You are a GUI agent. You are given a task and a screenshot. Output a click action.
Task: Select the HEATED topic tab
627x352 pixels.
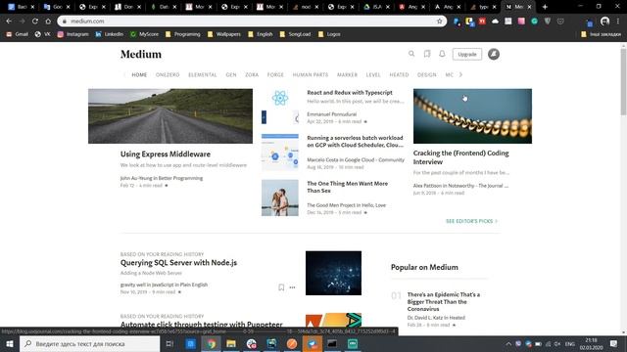click(399, 74)
